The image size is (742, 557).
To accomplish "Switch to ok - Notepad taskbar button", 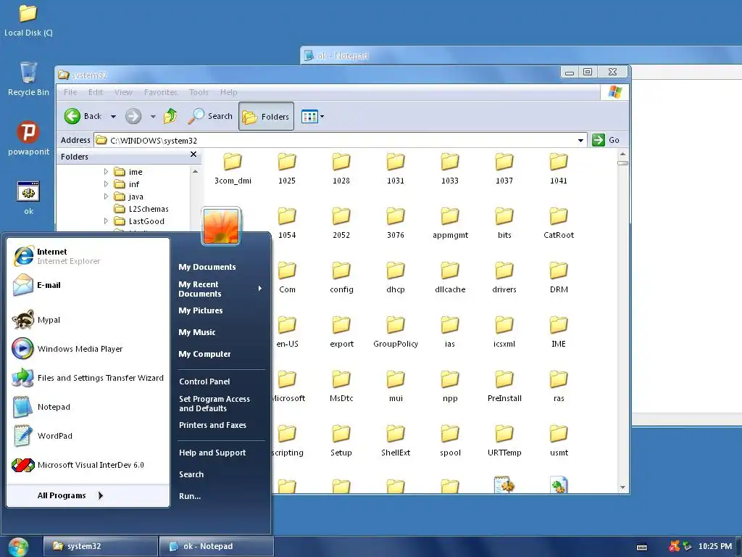I will pos(216,547).
